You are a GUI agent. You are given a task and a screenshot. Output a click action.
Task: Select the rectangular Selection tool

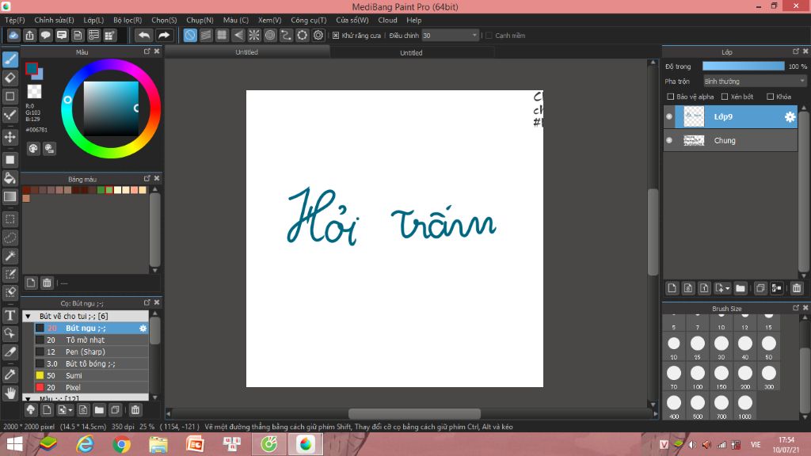pos(10,219)
